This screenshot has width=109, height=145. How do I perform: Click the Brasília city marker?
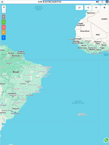click(x=28, y=82)
